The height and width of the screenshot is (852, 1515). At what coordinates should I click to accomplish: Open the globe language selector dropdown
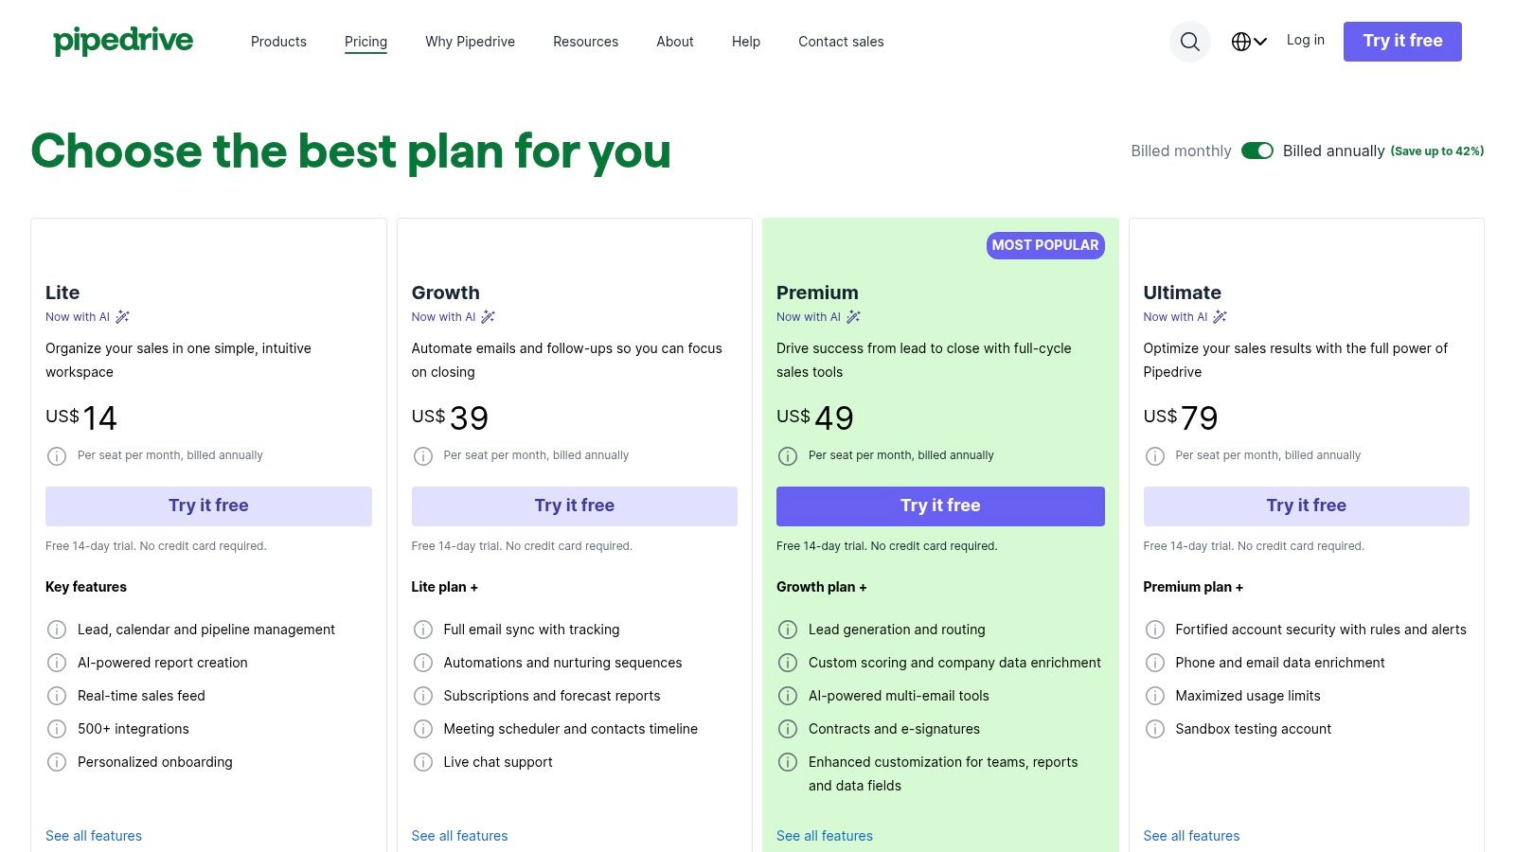1249,42
